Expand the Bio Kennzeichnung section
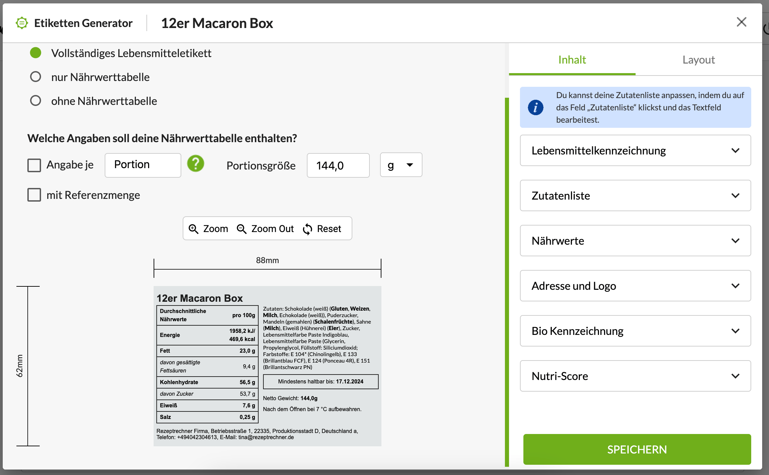 [x=635, y=331]
